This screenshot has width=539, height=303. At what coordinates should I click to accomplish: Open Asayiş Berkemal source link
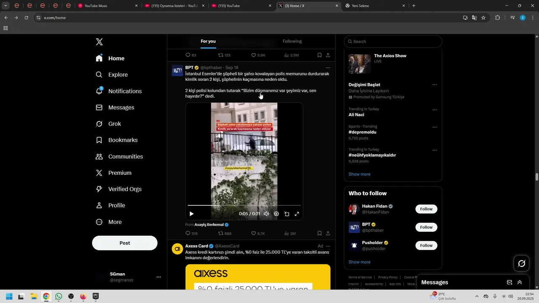209,225
